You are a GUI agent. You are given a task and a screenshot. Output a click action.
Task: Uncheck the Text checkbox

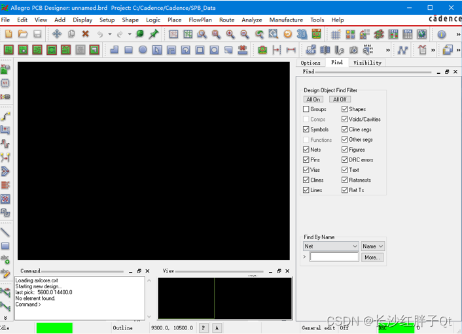pos(344,170)
